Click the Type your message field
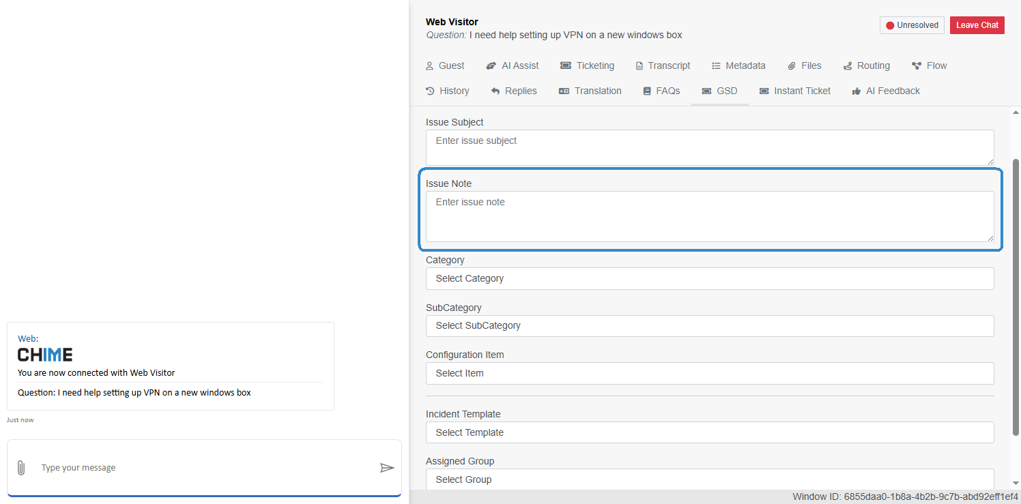 click(205, 468)
